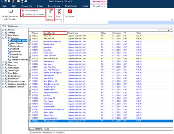Uncheck the row R.1090 Willi Schwendener checkbox
The image size is (174, 134).
30,121
